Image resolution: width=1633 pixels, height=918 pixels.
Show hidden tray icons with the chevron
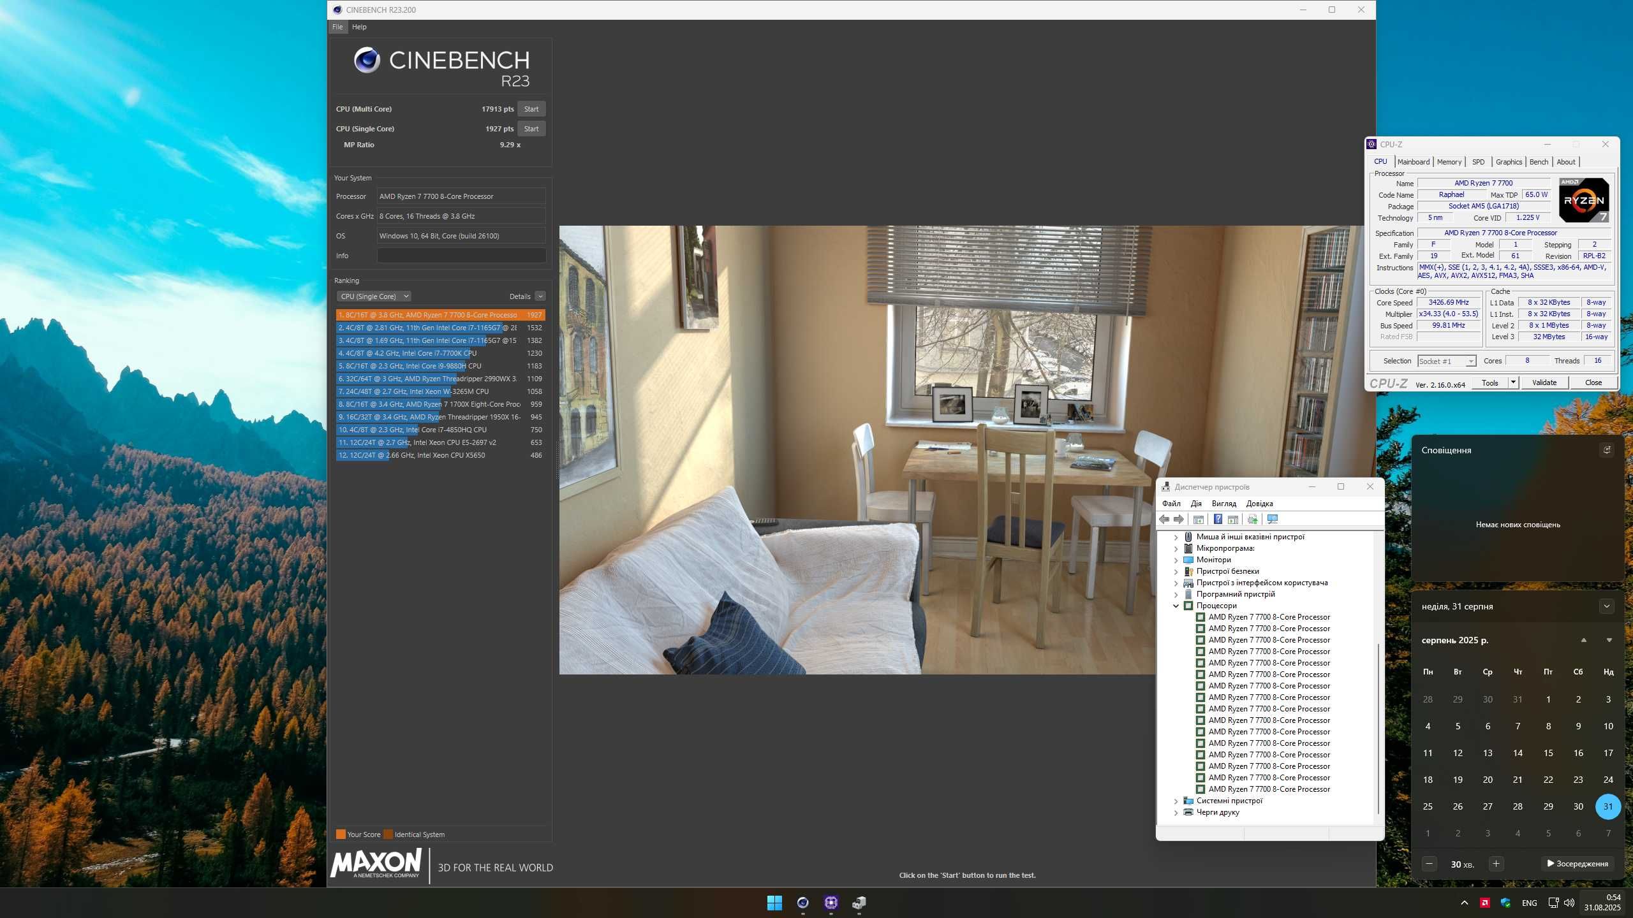point(1464,903)
